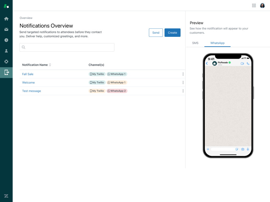Viewport: 270px width, 202px height.
Task: Click the microphone icon in phone preview
Action: pos(248,149)
